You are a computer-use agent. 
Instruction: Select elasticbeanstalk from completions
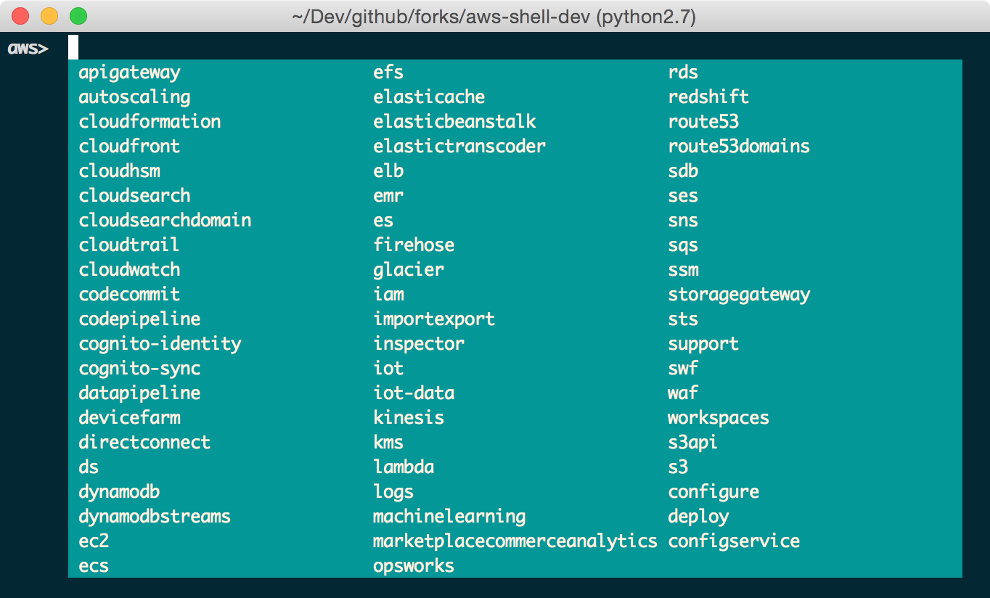tap(454, 122)
